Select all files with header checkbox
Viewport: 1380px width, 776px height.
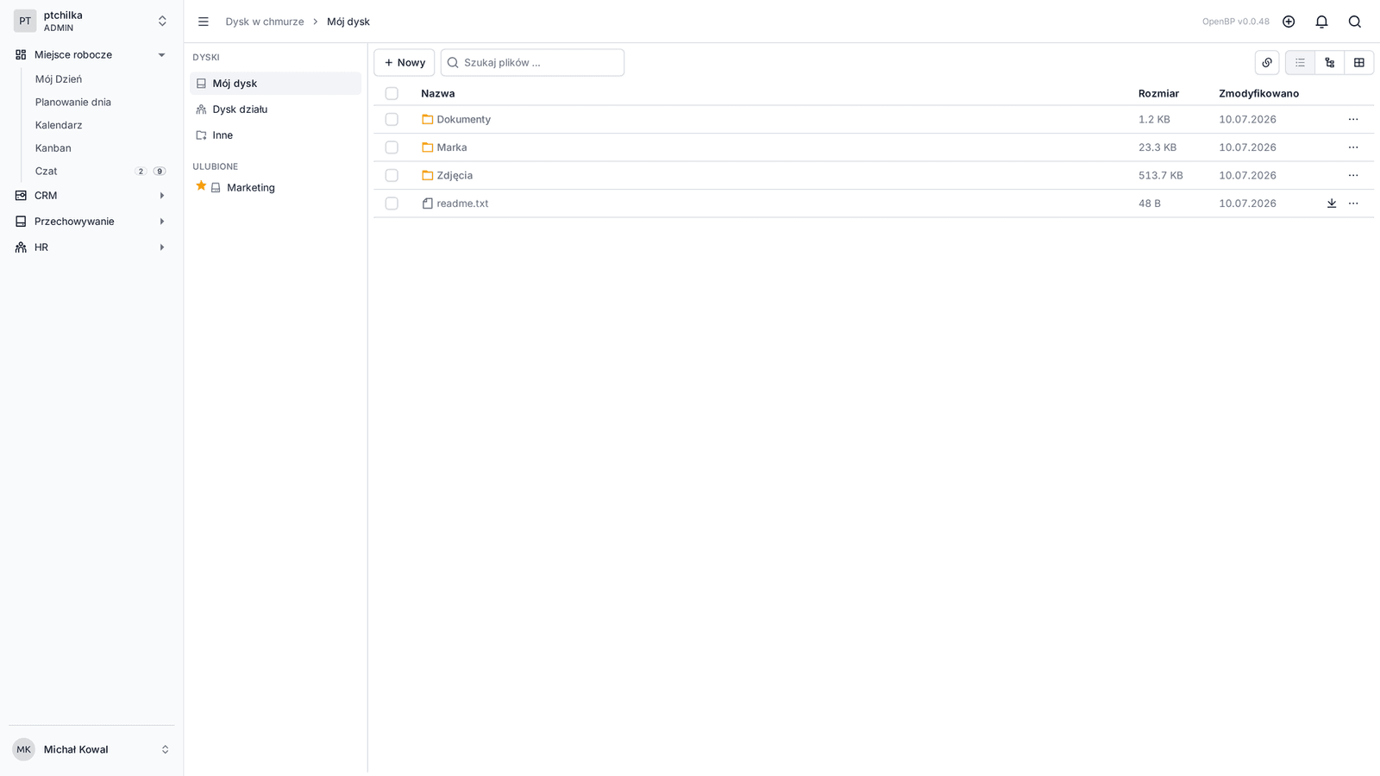point(392,93)
